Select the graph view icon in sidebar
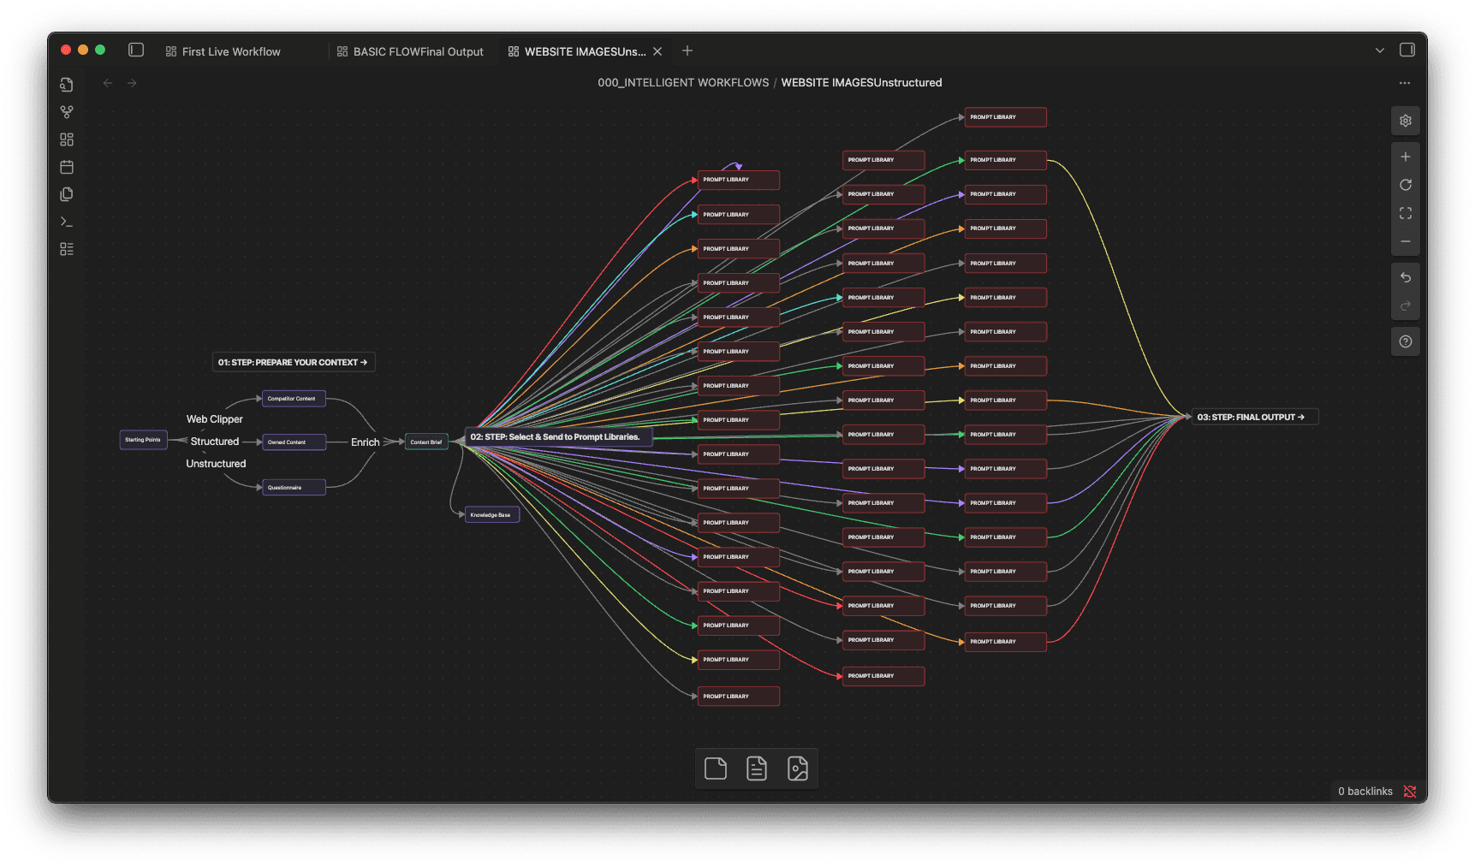The height and width of the screenshot is (866, 1475). coord(67,111)
